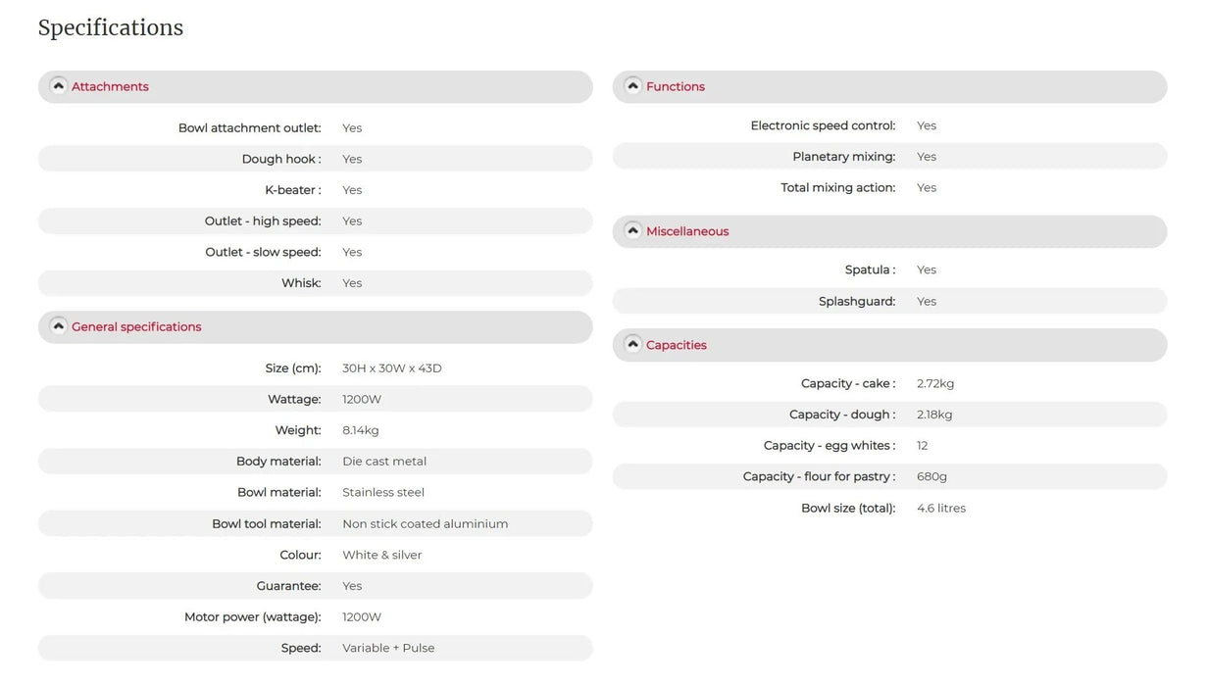
Task: Toggle the Functions section arrow icon
Action: pos(632,86)
